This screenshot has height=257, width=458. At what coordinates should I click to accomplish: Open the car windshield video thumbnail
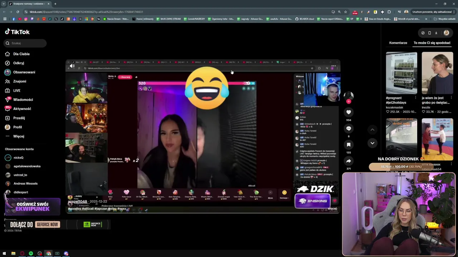point(401,139)
